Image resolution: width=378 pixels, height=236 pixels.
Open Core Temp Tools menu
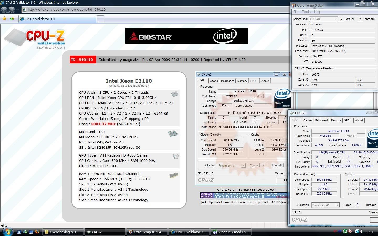click(x=306, y=12)
